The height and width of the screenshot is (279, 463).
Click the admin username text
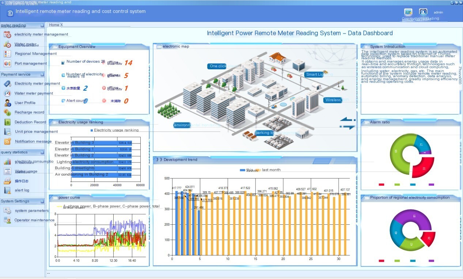coord(438,12)
